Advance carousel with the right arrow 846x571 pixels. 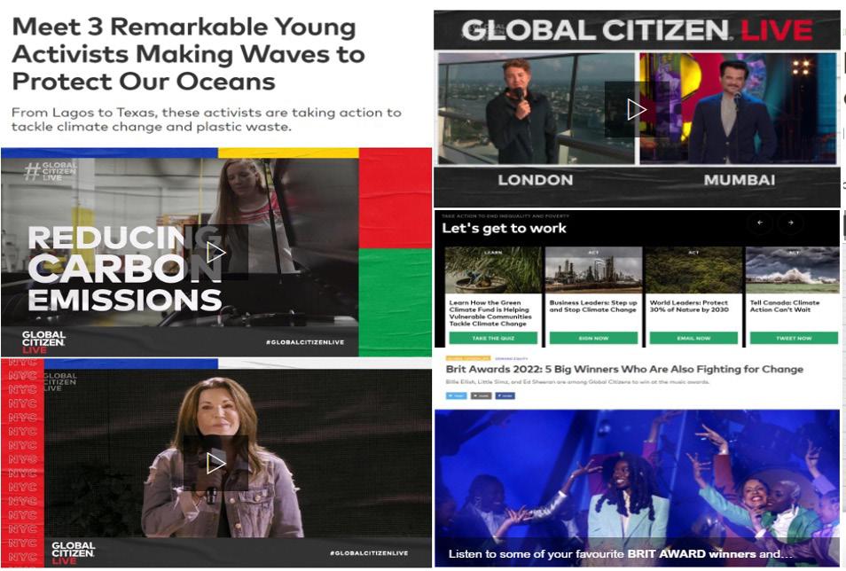click(x=790, y=223)
